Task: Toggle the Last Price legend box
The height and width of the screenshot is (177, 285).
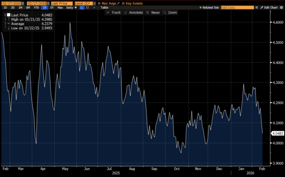Action: (8, 15)
